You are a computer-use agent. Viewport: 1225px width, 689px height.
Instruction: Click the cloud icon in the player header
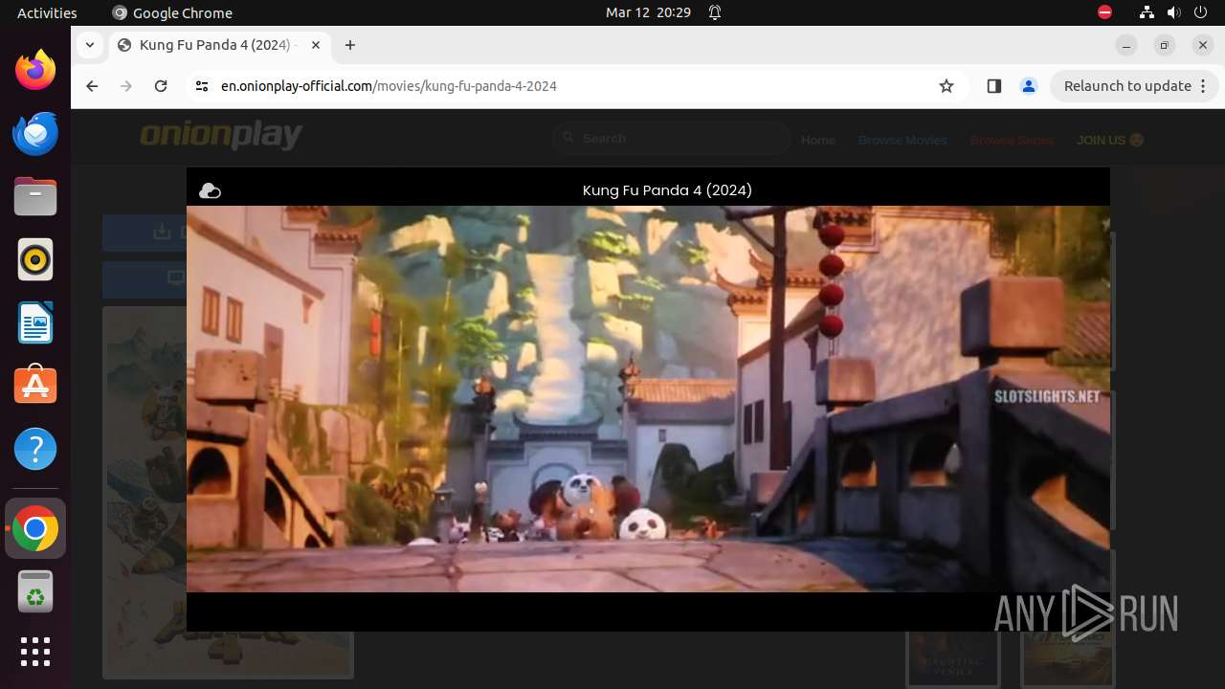click(210, 191)
